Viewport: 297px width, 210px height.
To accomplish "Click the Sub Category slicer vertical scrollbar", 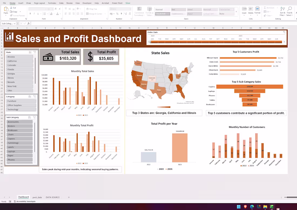I will tap(35, 138).
